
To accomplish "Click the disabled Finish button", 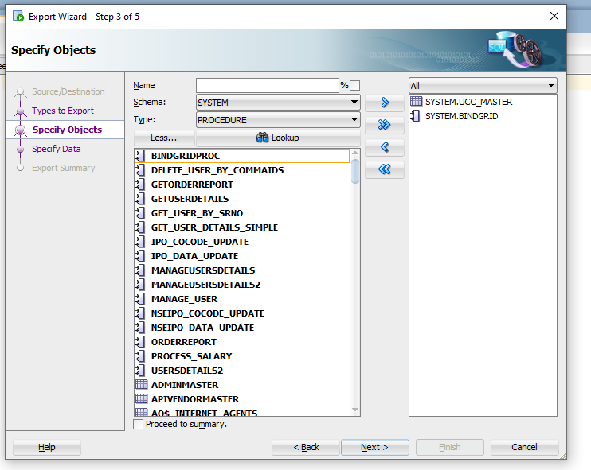I will [450, 447].
